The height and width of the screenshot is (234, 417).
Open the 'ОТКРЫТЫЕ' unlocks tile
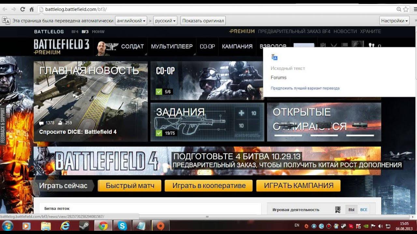(324, 122)
